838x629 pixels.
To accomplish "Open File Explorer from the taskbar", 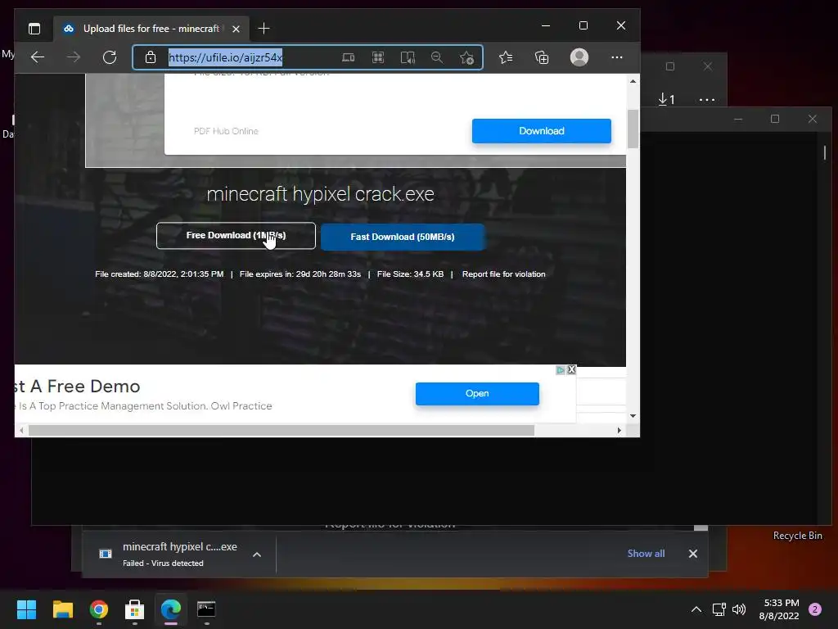I will pyautogui.click(x=62, y=609).
